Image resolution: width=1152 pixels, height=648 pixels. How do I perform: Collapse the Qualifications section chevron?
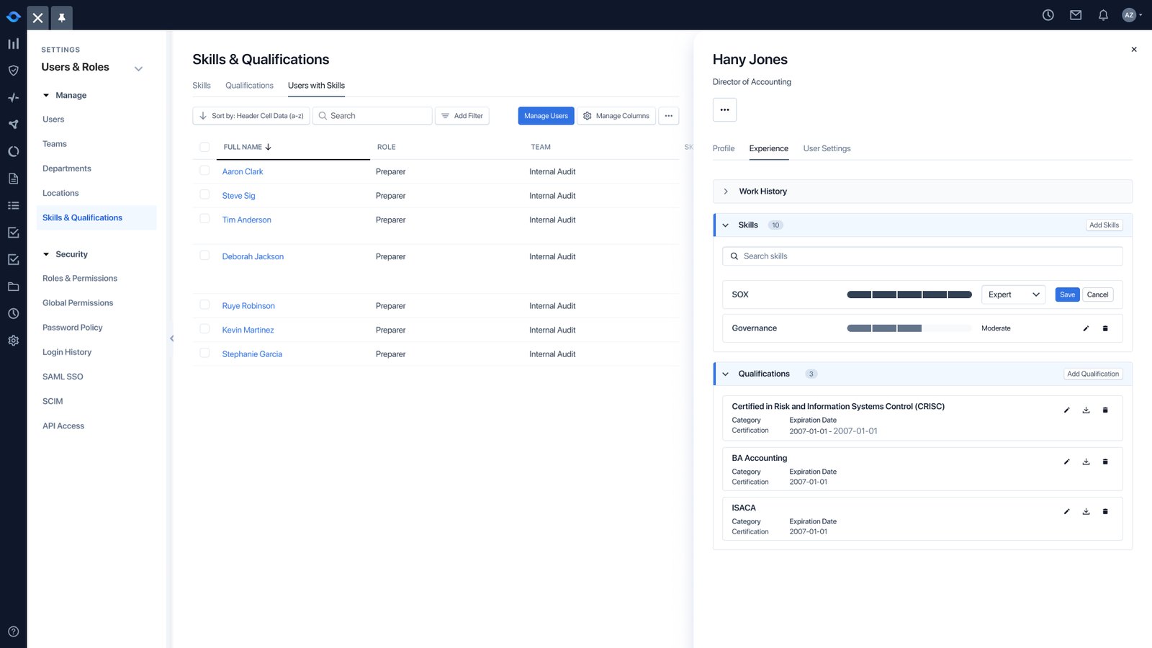[x=726, y=374]
